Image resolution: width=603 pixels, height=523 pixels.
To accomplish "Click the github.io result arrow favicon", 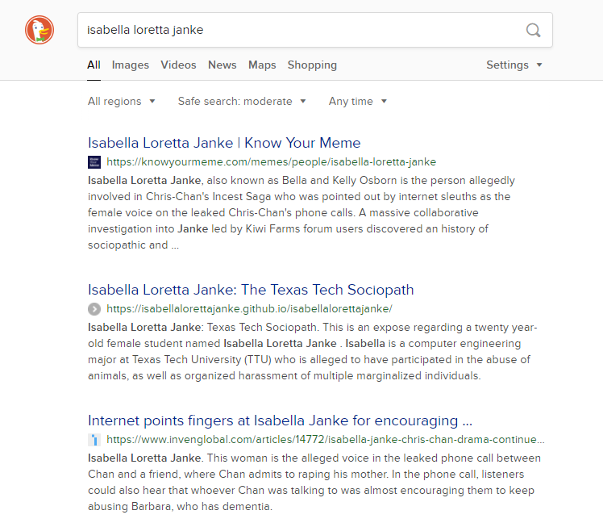I will point(94,309).
